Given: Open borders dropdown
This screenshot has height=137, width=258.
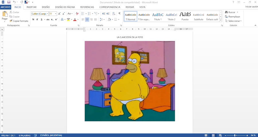Looking at the screenshot, I should coord(118,19).
